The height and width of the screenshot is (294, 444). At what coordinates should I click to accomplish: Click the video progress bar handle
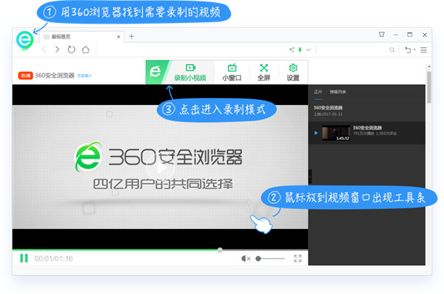tap(220, 250)
